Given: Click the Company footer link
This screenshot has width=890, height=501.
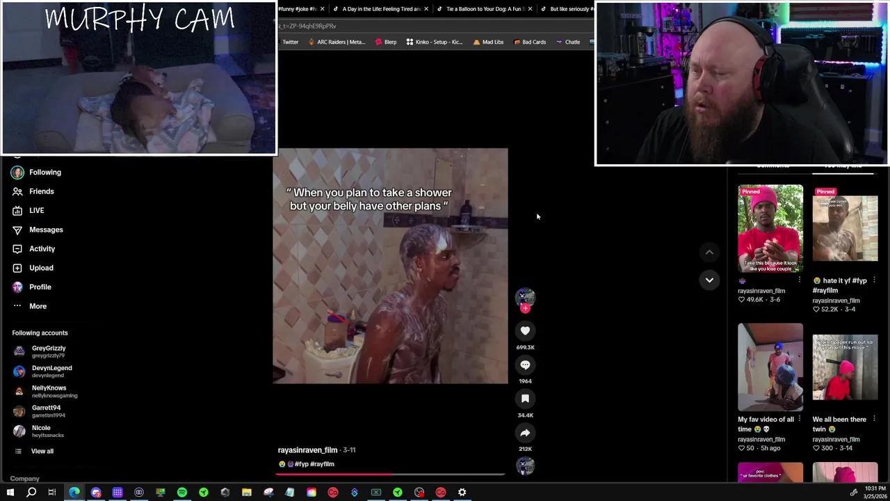Looking at the screenshot, I should click(x=24, y=479).
